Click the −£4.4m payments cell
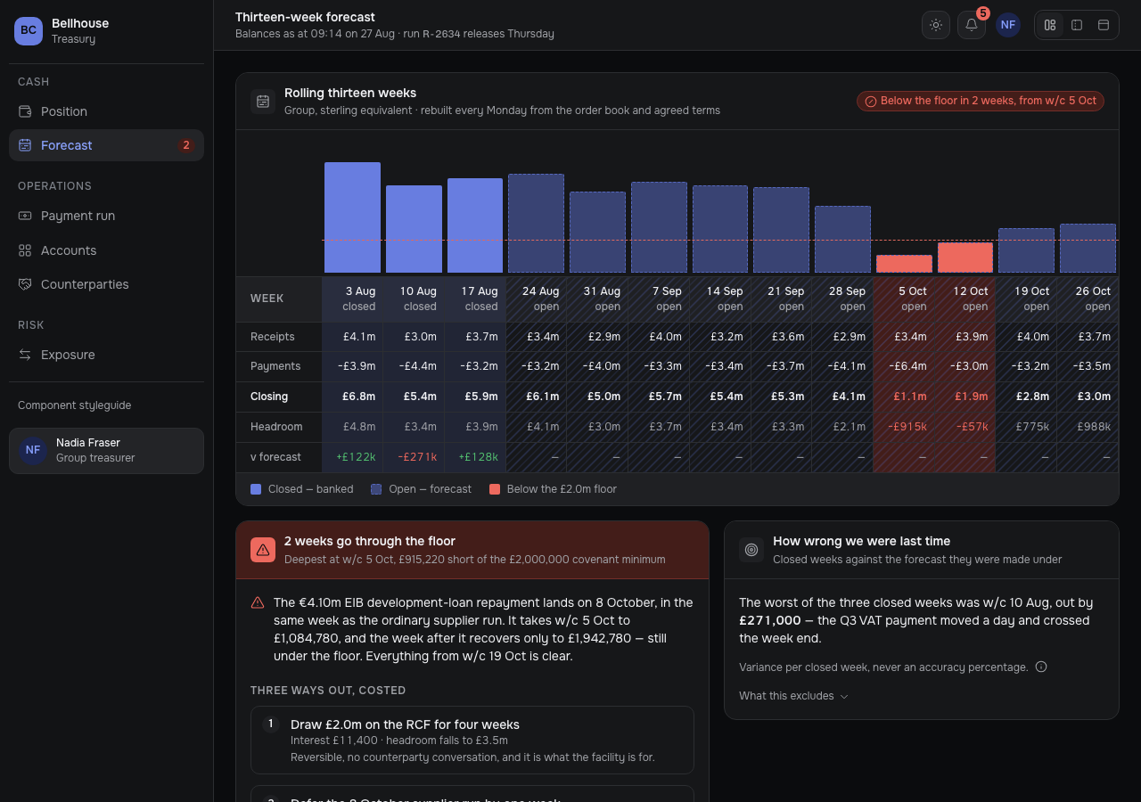Image resolution: width=1141 pixels, height=802 pixels. [x=414, y=366]
